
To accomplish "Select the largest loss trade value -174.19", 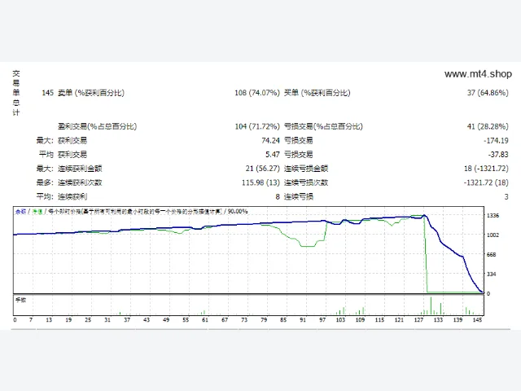I will pos(496,141).
